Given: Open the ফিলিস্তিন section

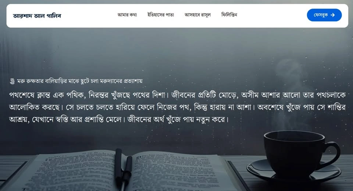Looking at the screenshot, I should pyautogui.click(x=229, y=15).
